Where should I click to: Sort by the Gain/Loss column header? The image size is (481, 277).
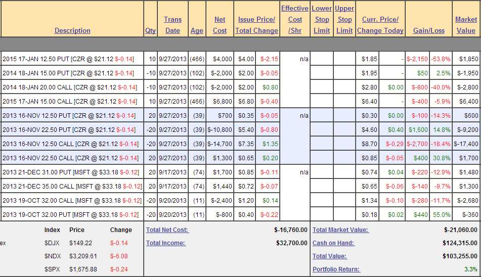(x=429, y=30)
